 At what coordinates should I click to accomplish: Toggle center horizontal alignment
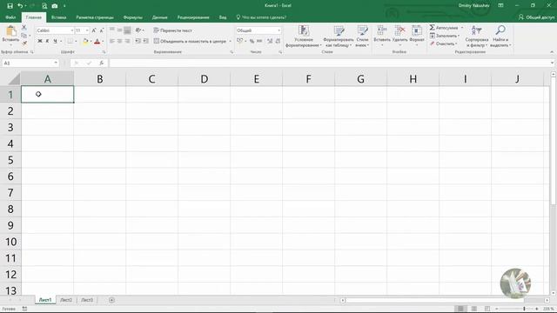(120, 41)
